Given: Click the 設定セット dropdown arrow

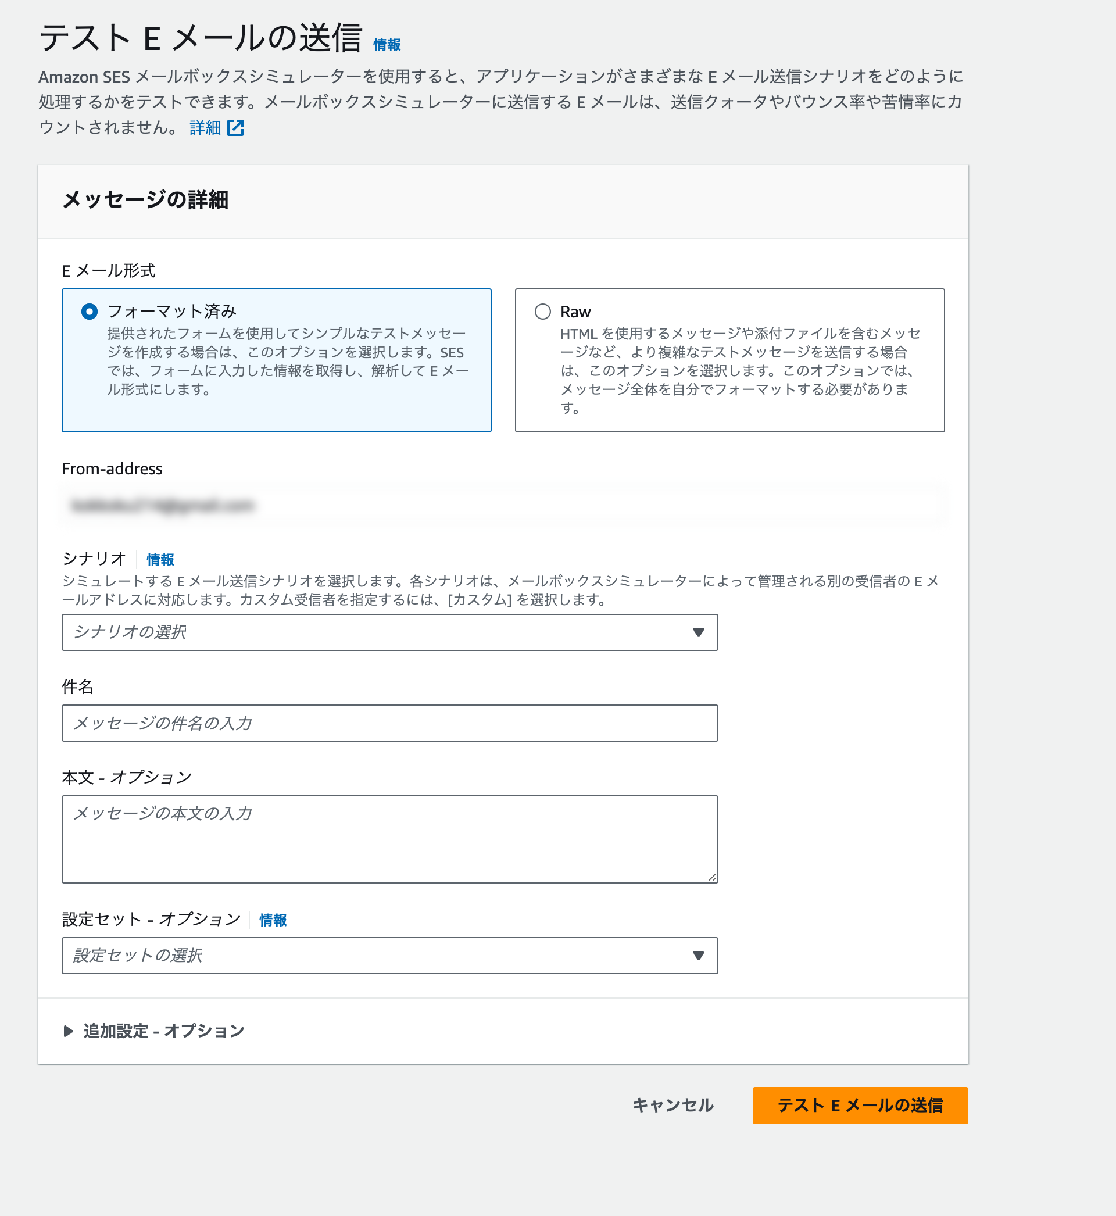Looking at the screenshot, I should (698, 954).
